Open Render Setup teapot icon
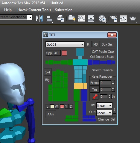140x143 pixels. 114,18
